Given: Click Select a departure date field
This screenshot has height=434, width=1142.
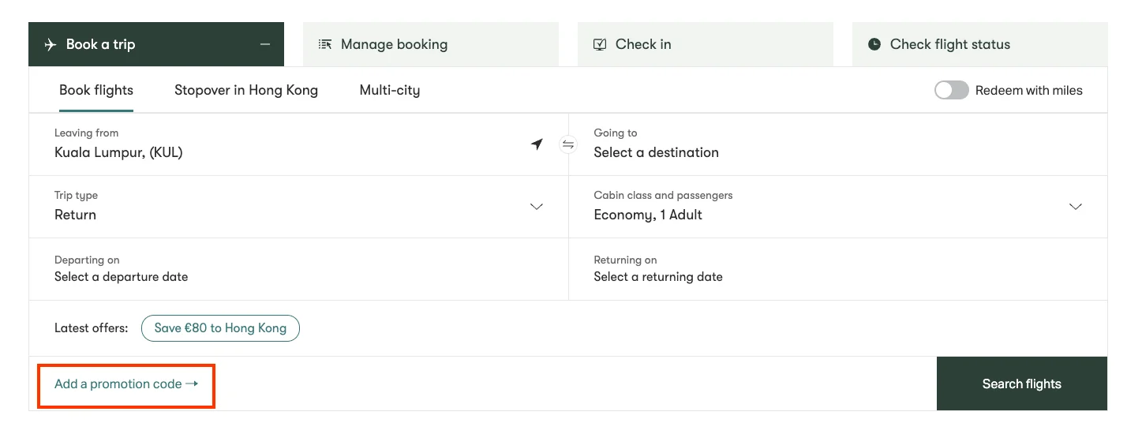Looking at the screenshot, I should click(299, 269).
